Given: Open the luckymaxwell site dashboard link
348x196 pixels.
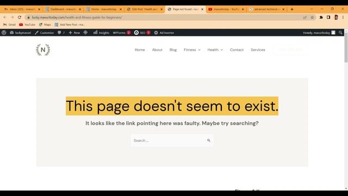Looking at the screenshot, I should [x=21, y=33].
